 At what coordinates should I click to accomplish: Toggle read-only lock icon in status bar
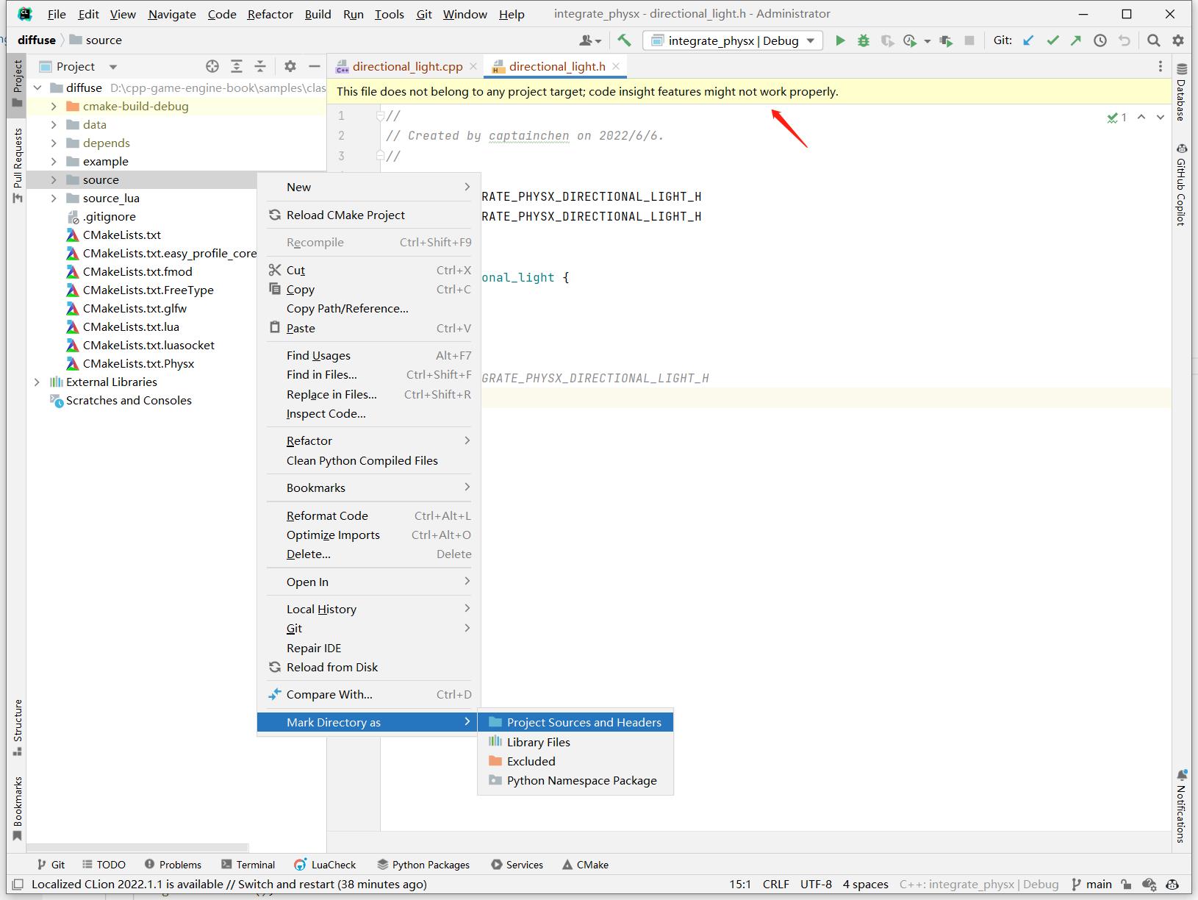point(1126,884)
